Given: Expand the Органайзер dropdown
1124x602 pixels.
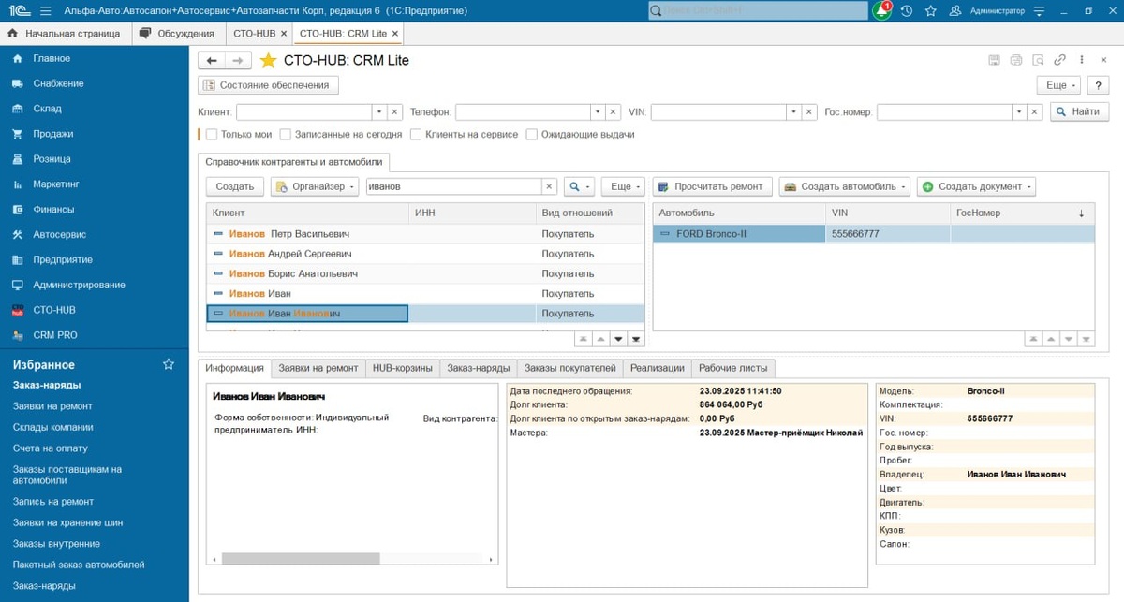Looking at the screenshot, I should tap(315, 186).
